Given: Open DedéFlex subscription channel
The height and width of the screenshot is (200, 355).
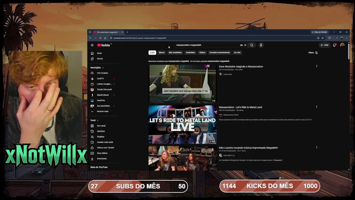Looking at the screenshot, I should coord(101,100).
